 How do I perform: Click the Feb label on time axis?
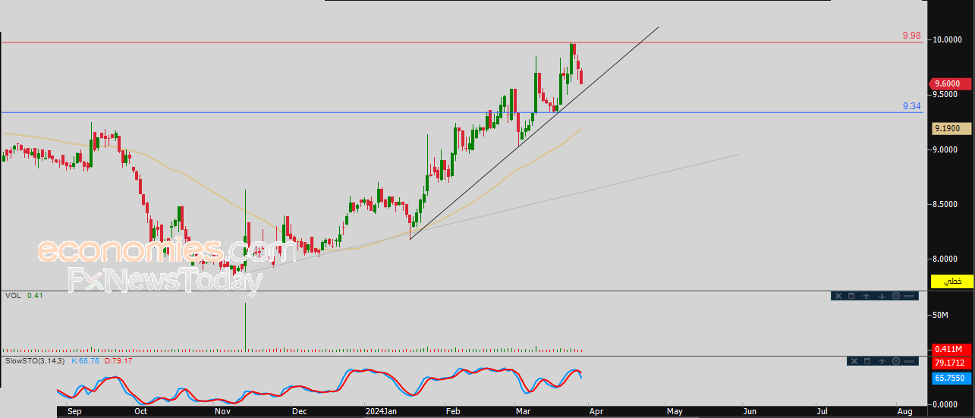pos(453,411)
